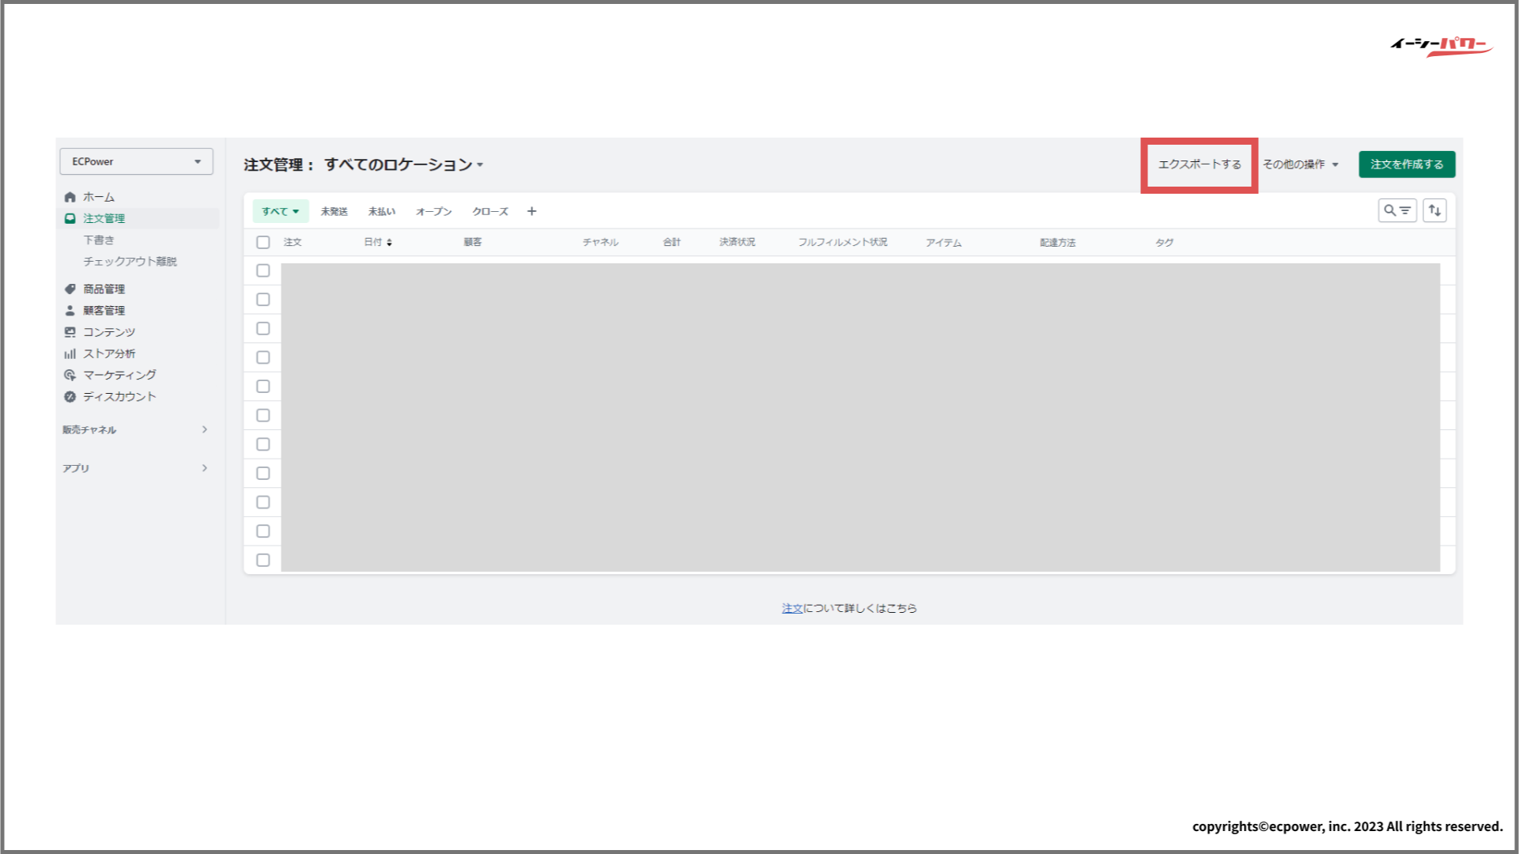Click the 顧客管理 person icon
This screenshot has height=854, width=1519.
70,310
